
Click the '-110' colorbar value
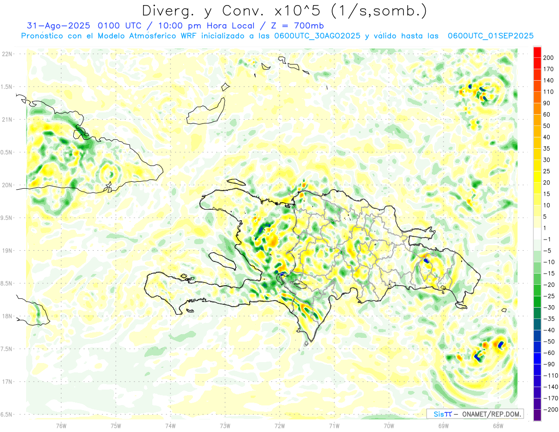coord(550,375)
